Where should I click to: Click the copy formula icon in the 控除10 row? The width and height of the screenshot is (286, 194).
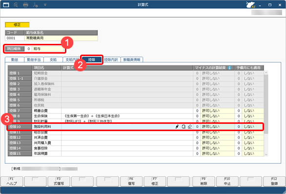tap(184, 127)
